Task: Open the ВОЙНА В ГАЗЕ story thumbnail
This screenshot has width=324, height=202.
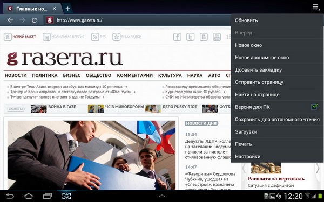Action: click(39, 109)
